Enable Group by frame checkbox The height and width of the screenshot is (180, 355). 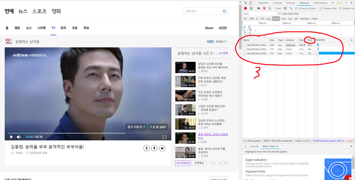coord(296,8)
